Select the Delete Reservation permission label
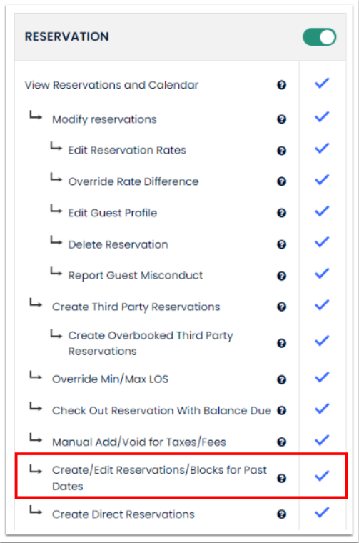This screenshot has width=359, height=543. pos(118,244)
